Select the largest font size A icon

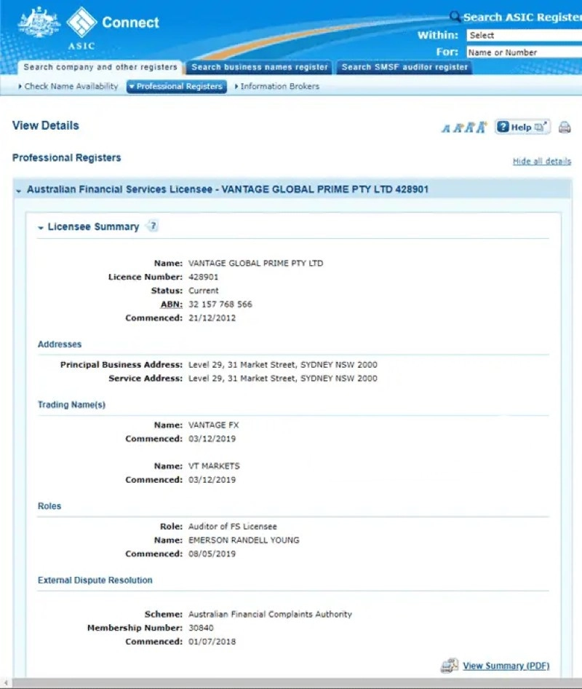click(x=482, y=127)
